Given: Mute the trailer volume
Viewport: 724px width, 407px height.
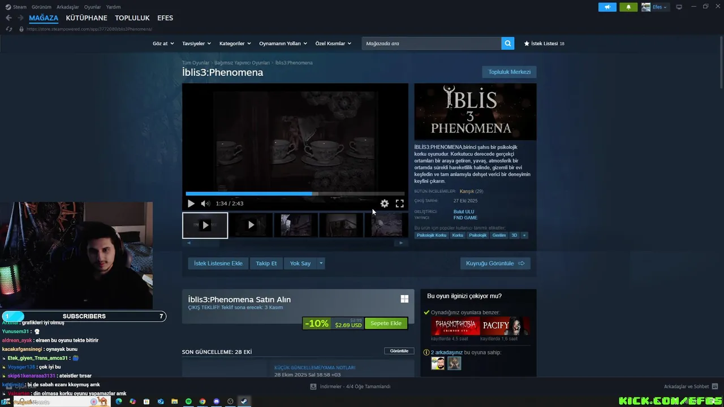Looking at the screenshot, I should 205,203.
